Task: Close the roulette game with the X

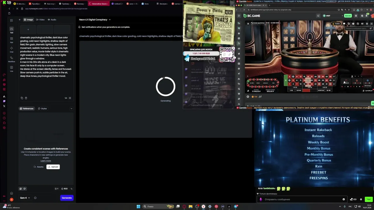Action: pos(248,24)
